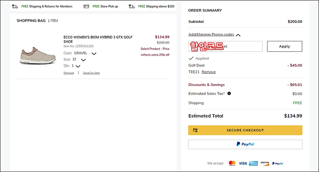Open the Size 37 dropdown
The image size is (319, 172).
[x=83, y=60]
